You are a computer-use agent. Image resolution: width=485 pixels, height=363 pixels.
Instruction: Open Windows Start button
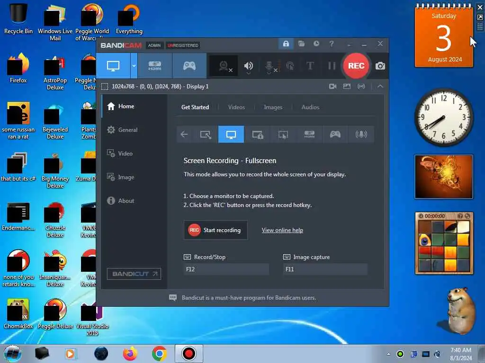[x=13, y=354]
